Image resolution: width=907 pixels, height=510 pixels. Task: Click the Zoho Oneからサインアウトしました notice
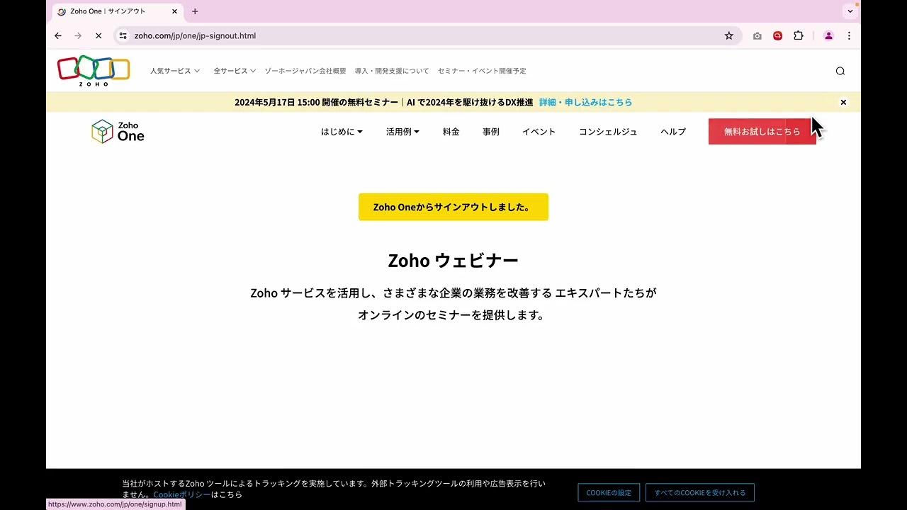point(453,207)
